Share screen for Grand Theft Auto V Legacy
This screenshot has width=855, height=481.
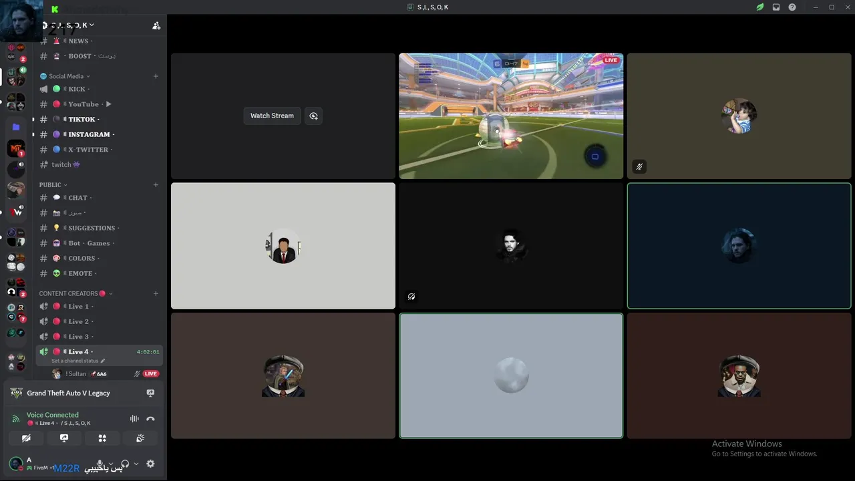150,393
